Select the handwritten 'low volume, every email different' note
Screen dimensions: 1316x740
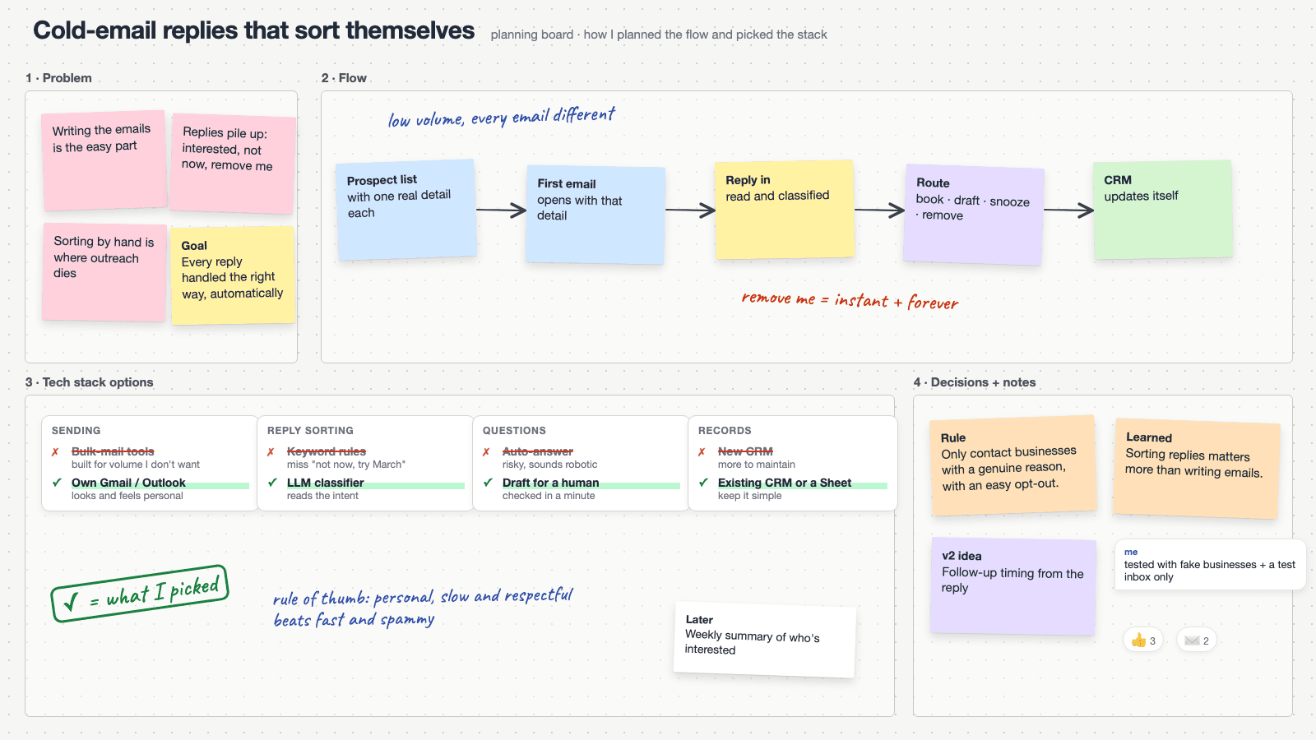[502, 117]
